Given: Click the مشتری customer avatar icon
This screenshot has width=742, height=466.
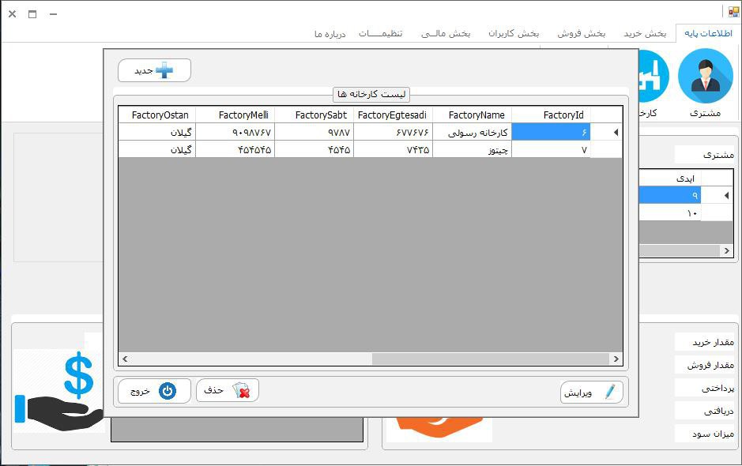Looking at the screenshot, I should click(705, 75).
